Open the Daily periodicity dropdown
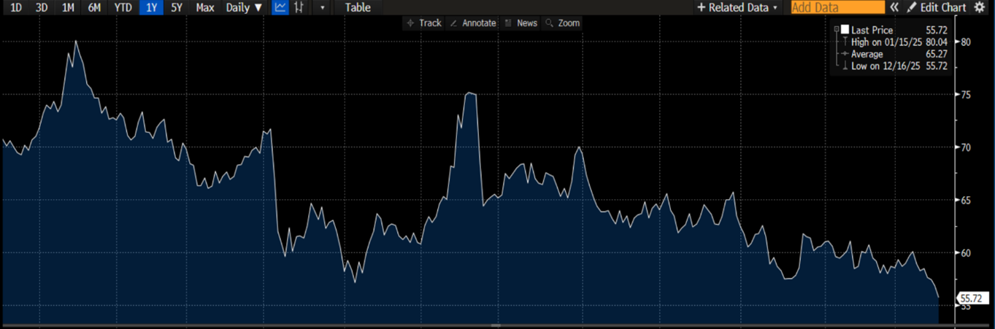 [244, 8]
